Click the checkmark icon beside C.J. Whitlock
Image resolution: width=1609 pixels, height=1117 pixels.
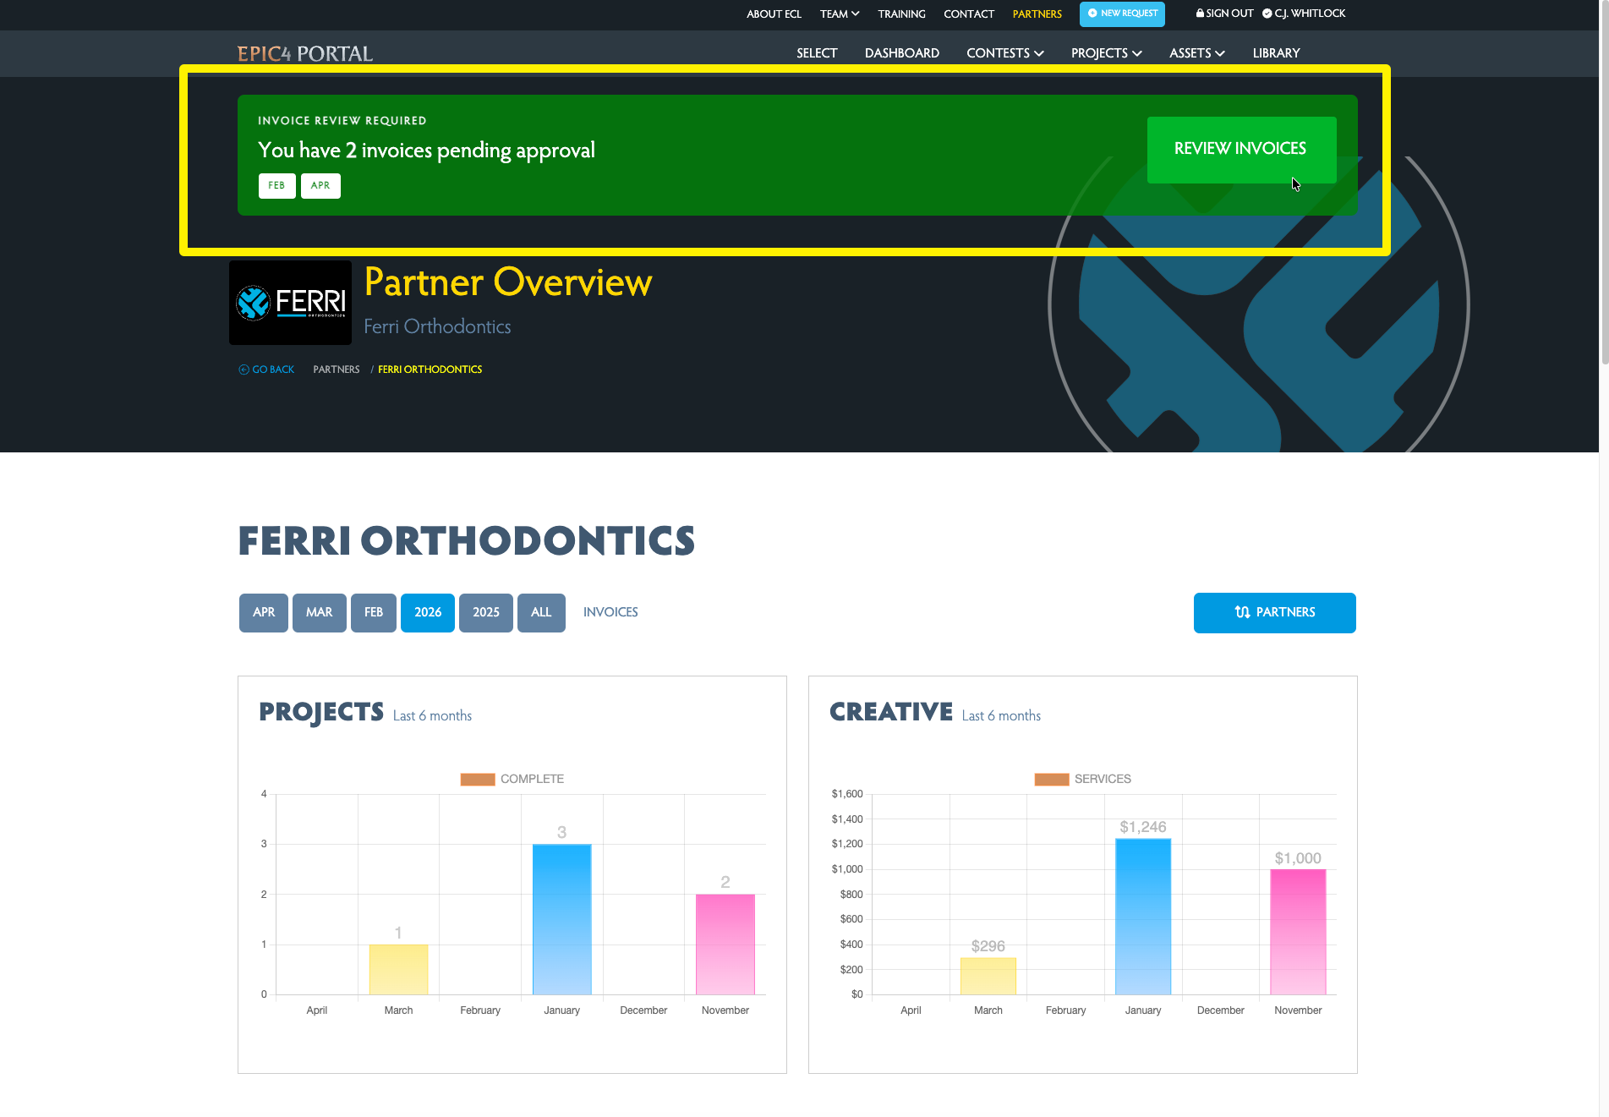pyautogui.click(x=1267, y=14)
